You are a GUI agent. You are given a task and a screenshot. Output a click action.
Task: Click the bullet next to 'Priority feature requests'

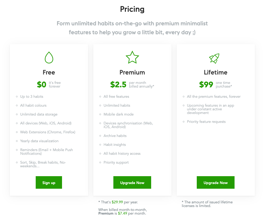(184, 122)
